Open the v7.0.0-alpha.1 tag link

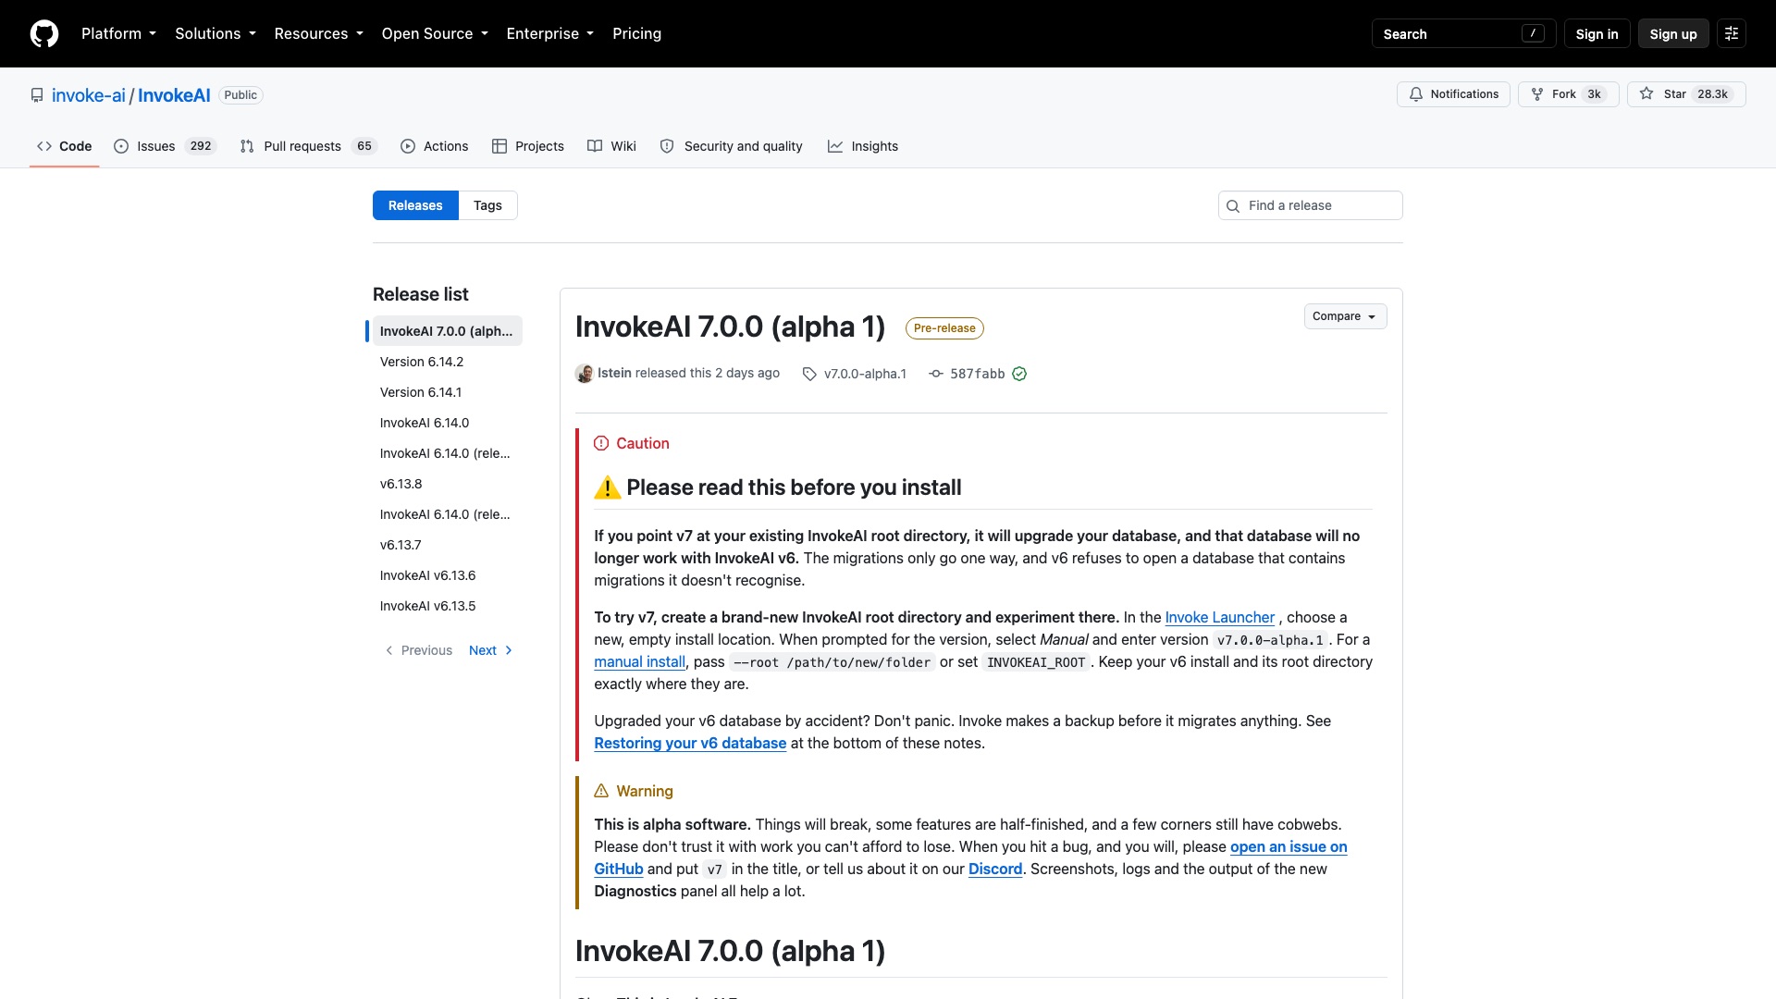[865, 374]
